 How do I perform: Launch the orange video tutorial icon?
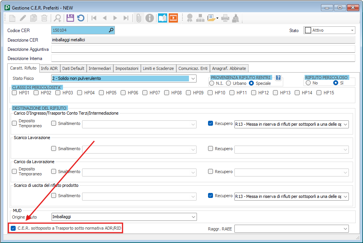(x=173, y=18)
